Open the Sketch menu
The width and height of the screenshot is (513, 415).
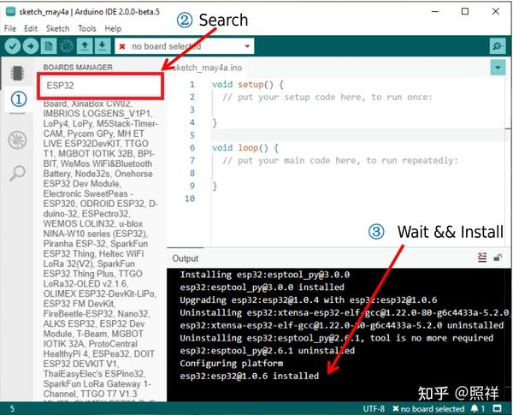pyautogui.click(x=57, y=28)
